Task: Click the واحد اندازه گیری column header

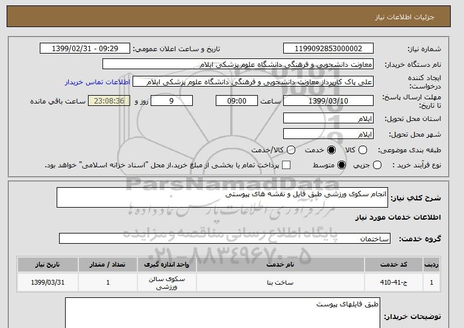Action: tap(166, 265)
